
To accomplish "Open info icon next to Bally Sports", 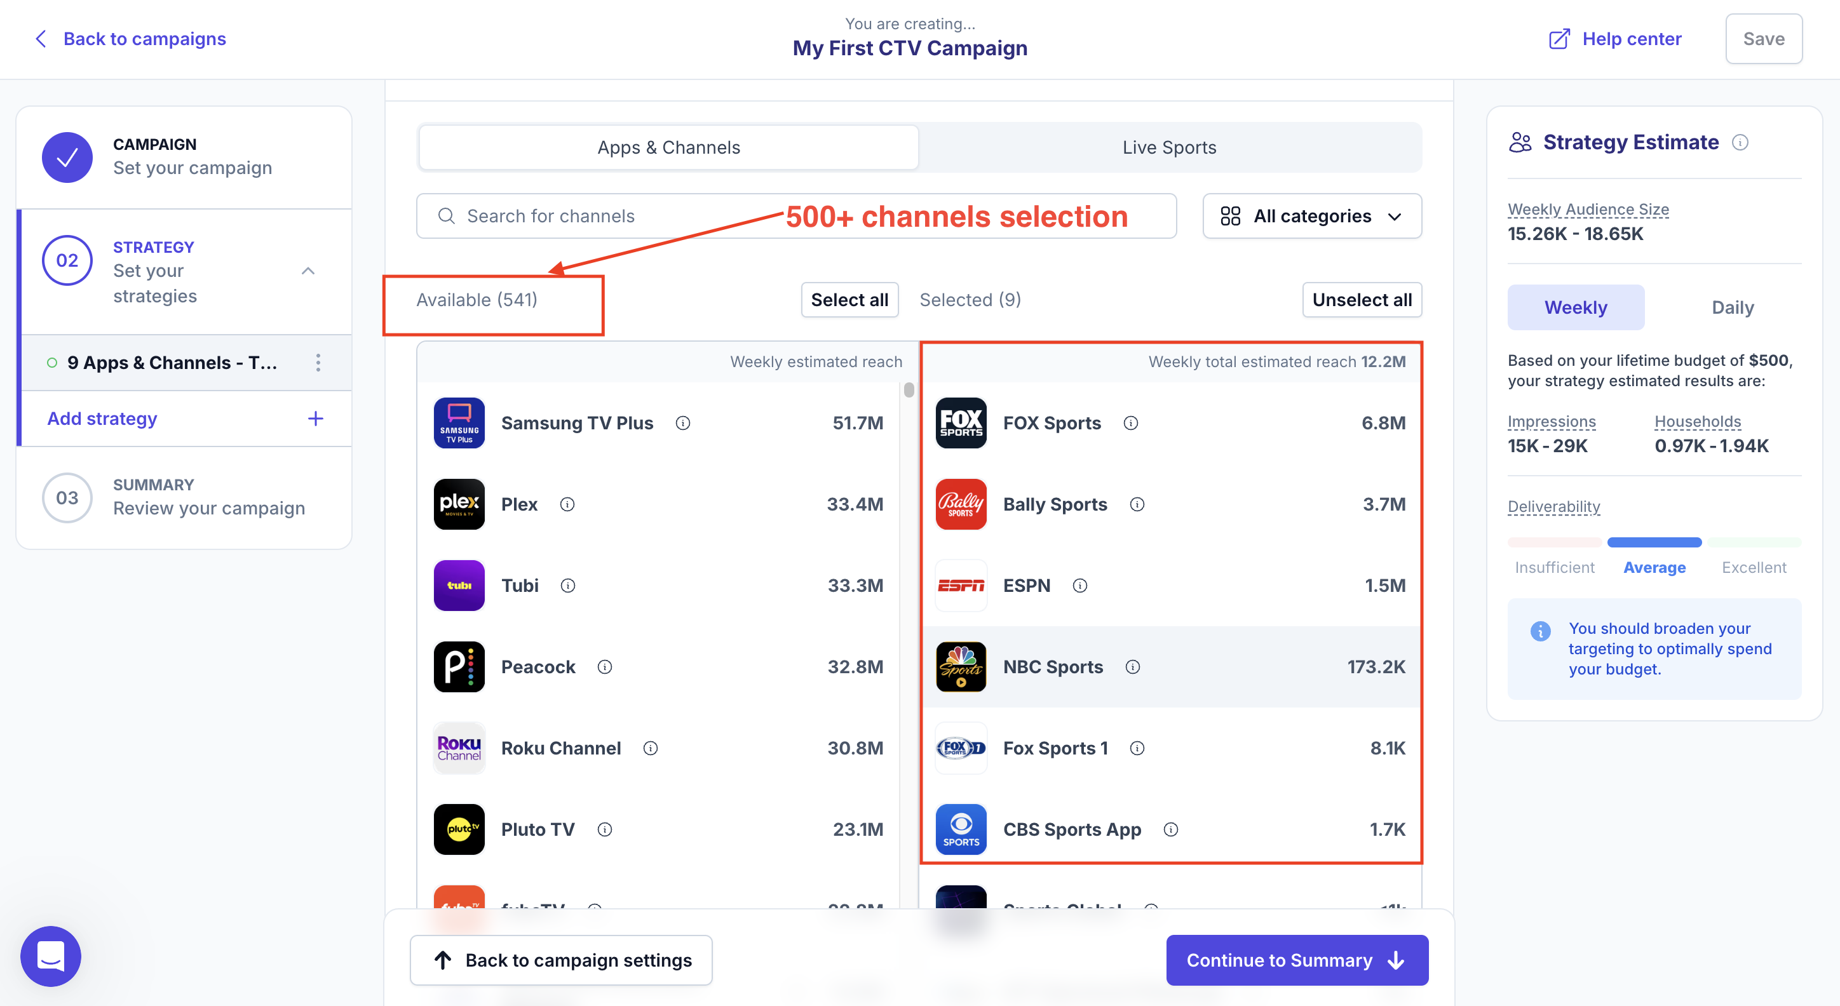I will coord(1137,505).
